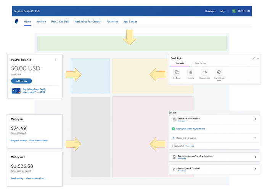Open three-dot menu for PayPal.Me link
The width and height of the screenshot is (267, 193).
256,120
